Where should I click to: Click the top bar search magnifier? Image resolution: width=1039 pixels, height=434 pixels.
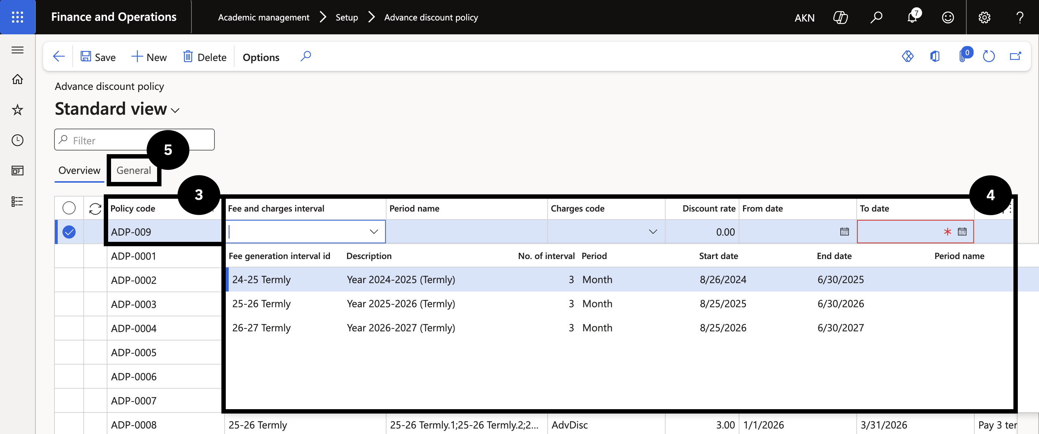[876, 17]
